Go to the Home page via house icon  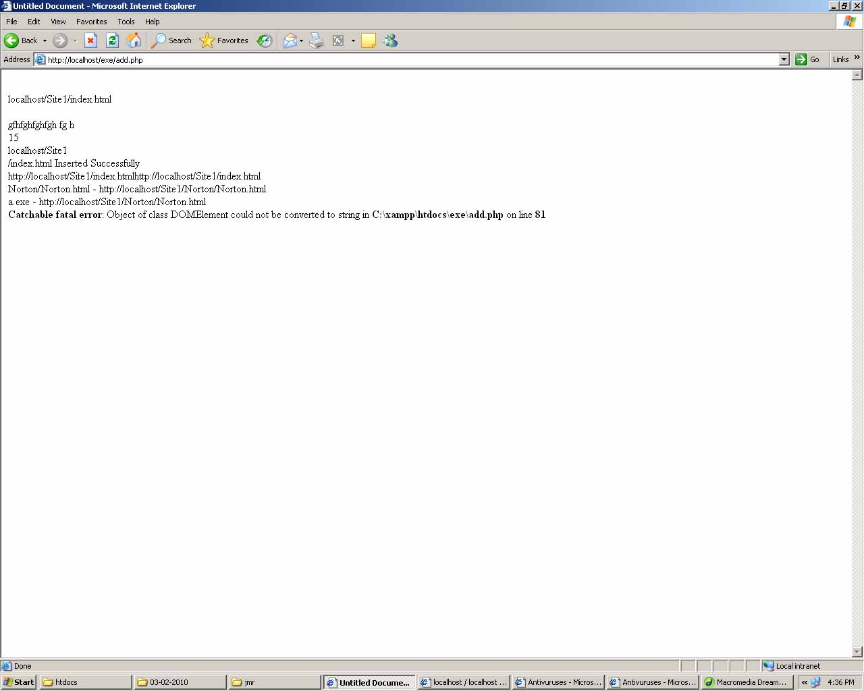click(x=134, y=40)
